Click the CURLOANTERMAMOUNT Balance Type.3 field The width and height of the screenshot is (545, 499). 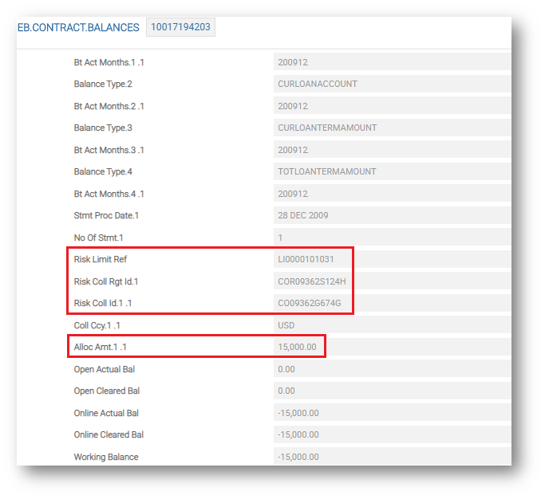click(391, 128)
